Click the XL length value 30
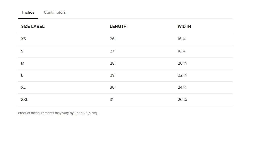This screenshot has height=152, width=254. pyautogui.click(x=112, y=87)
